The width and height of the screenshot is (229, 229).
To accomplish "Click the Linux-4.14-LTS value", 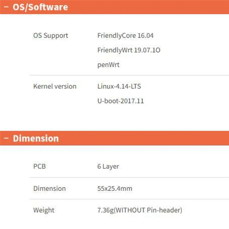I will tap(119, 86).
